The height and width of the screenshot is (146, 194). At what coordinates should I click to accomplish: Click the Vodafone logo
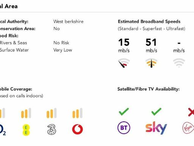tap(77, 129)
